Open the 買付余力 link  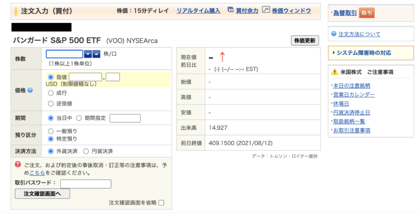pos(247,11)
